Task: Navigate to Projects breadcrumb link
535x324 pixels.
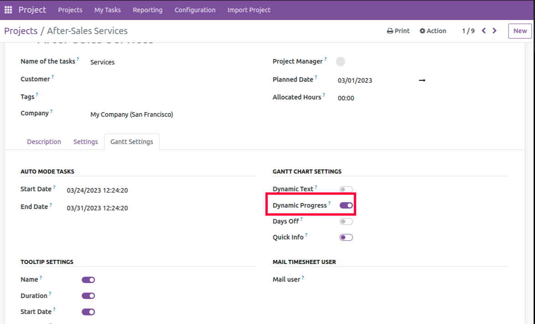Action: [21, 31]
